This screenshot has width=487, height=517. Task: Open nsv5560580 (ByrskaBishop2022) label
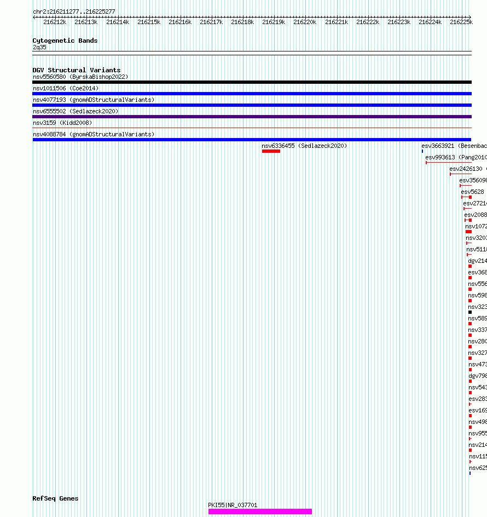click(x=80, y=77)
